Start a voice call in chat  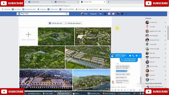pyautogui.click(x=133, y=56)
